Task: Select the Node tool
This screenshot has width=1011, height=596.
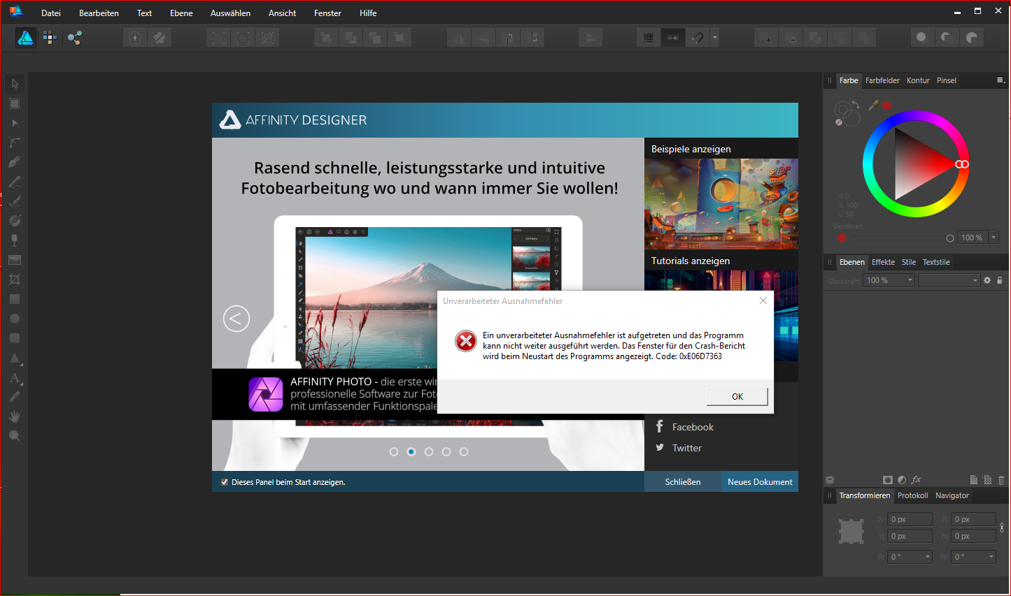Action: click(15, 123)
